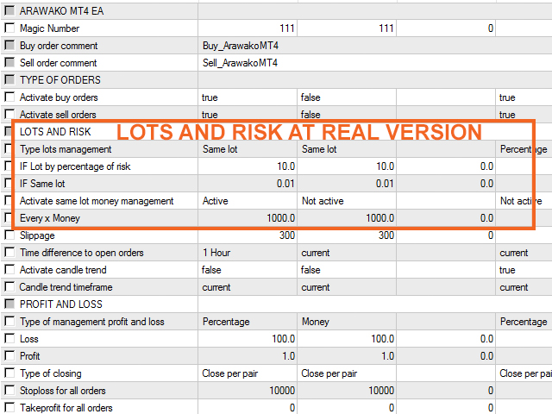Select the 'Activate same lot money management' label
Screen dimensions: 552x414
[97, 201]
